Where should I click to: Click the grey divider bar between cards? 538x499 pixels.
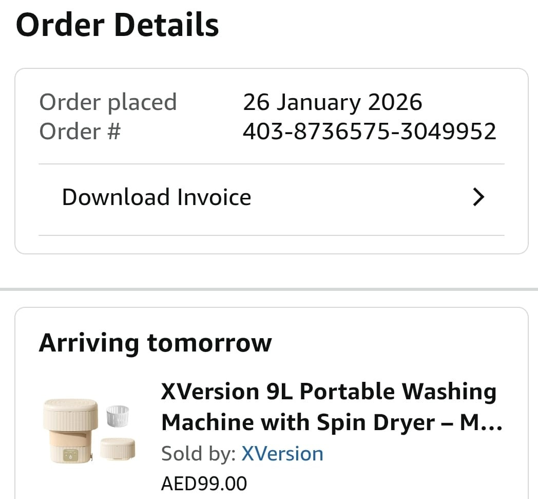click(x=269, y=289)
